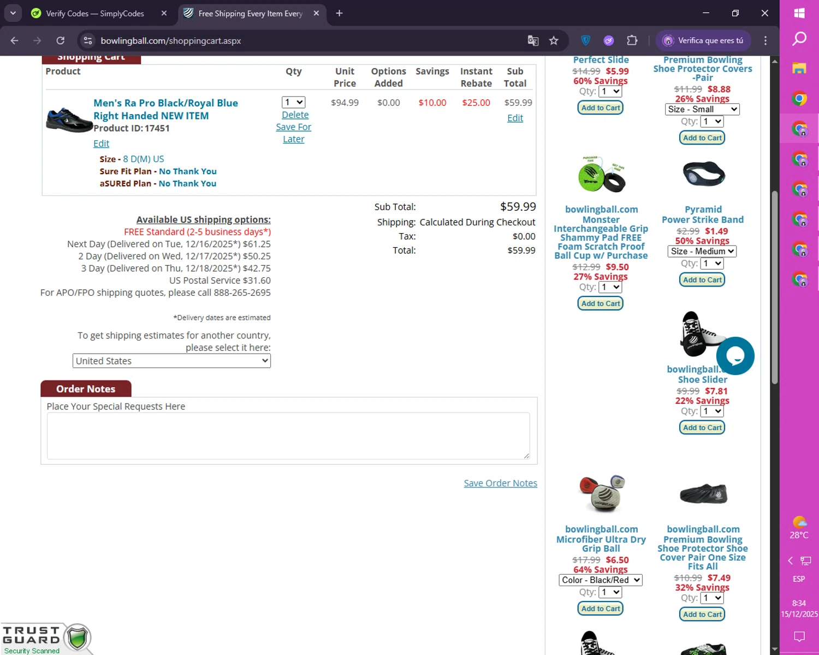Switch to Free Shipping Every Item tab

[x=251, y=13]
